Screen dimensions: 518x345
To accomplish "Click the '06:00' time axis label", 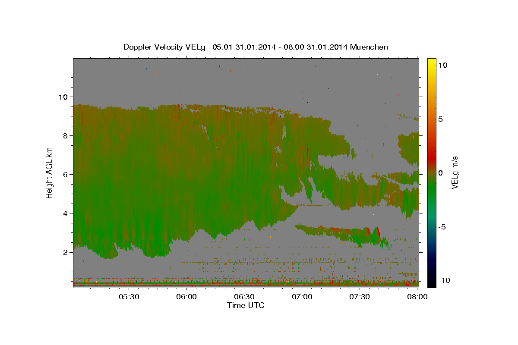I will tap(186, 297).
